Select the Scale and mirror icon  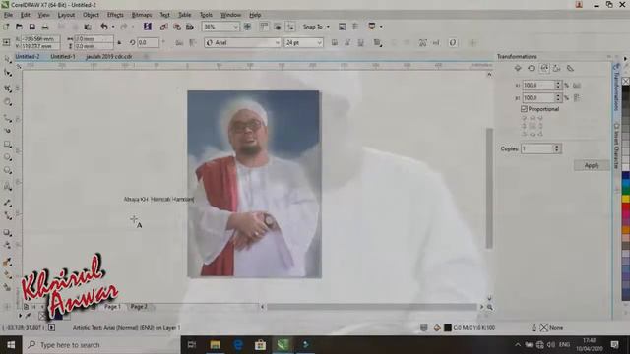pyautogui.click(x=544, y=68)
